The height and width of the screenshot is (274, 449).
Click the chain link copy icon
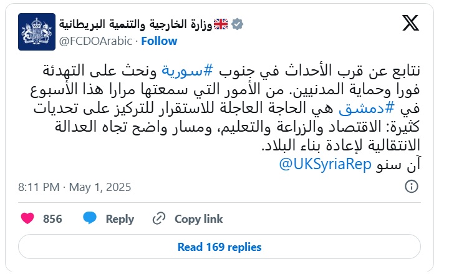point(159,218)
